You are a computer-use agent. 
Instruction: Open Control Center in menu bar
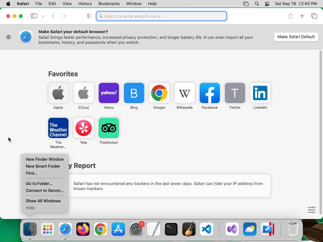pos(267,4)
